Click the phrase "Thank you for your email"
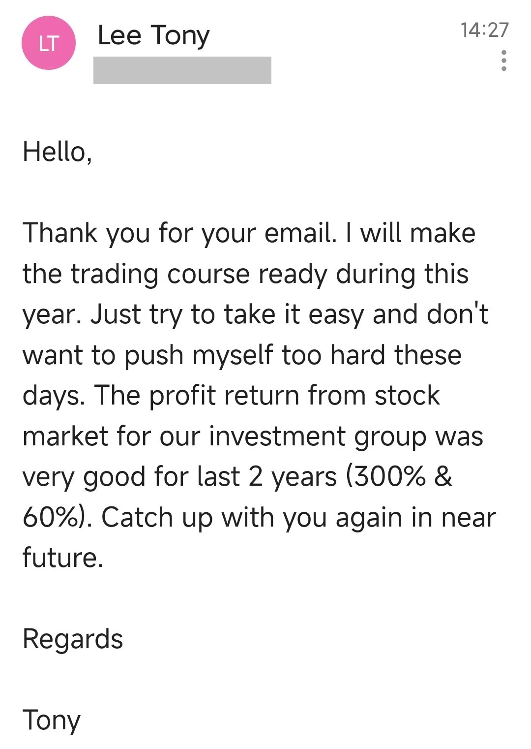The image size is (531, 749). tap(179, 233)
